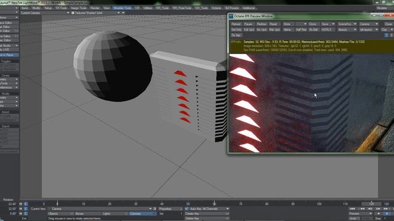Viewport: 394px width, 221px height.
Task: Open the item Properties button
Action: coord(170,209)
